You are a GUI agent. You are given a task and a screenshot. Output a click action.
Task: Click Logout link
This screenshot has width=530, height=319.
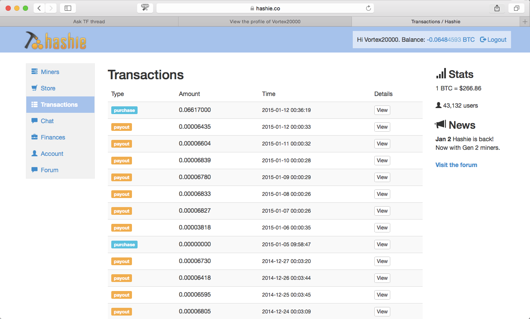pos(493,40)
